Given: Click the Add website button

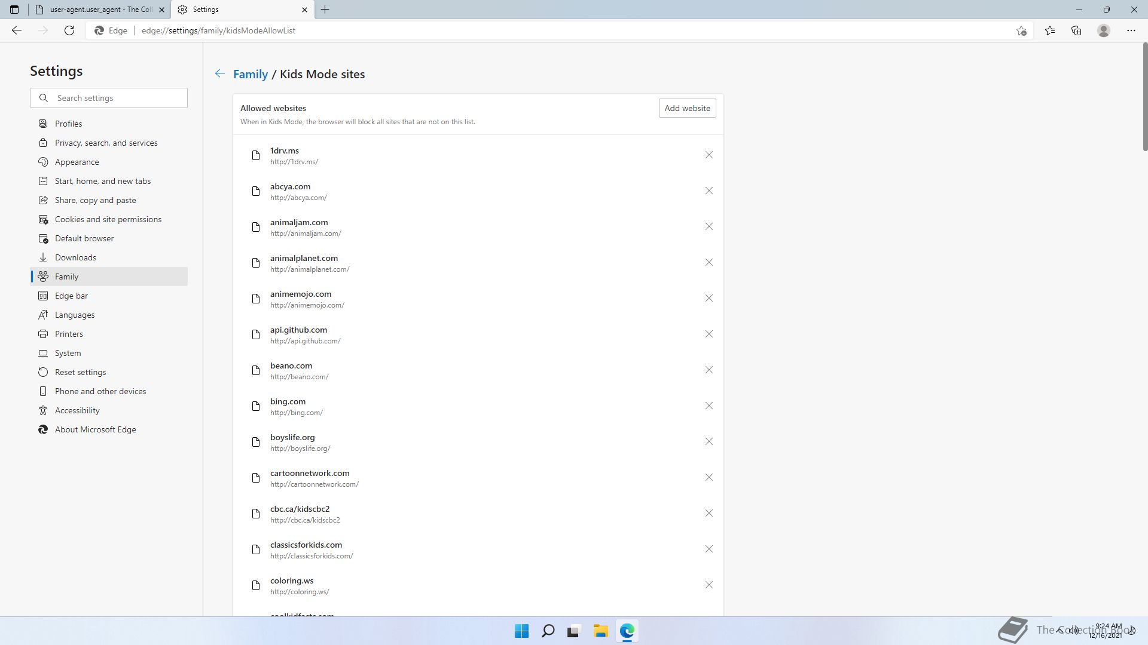Looking at the screenshot, I should point(687,108).
